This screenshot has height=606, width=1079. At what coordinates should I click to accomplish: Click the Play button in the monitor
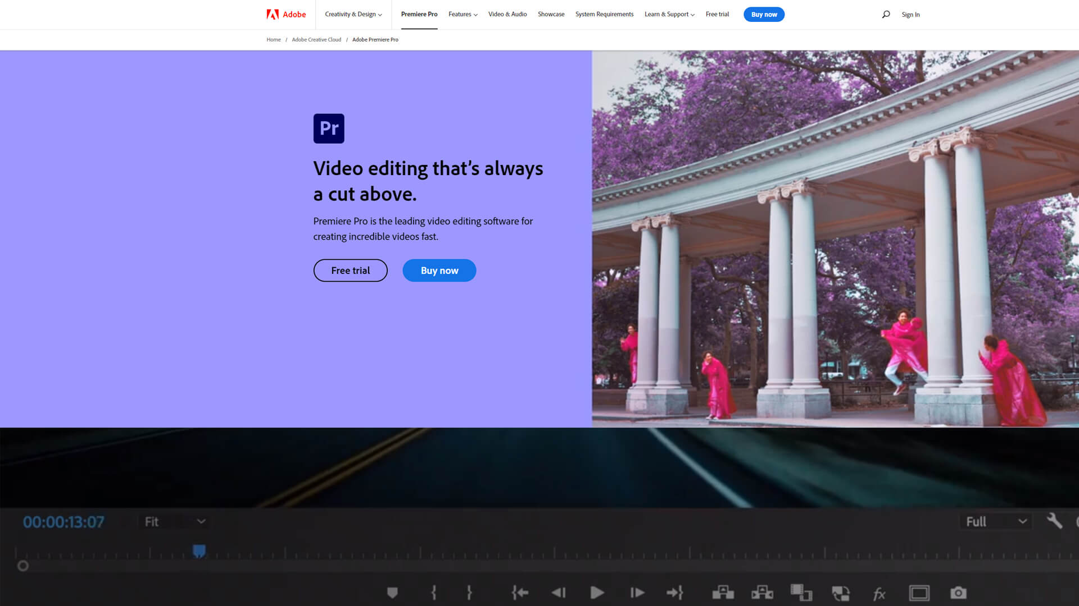(597, 593)
